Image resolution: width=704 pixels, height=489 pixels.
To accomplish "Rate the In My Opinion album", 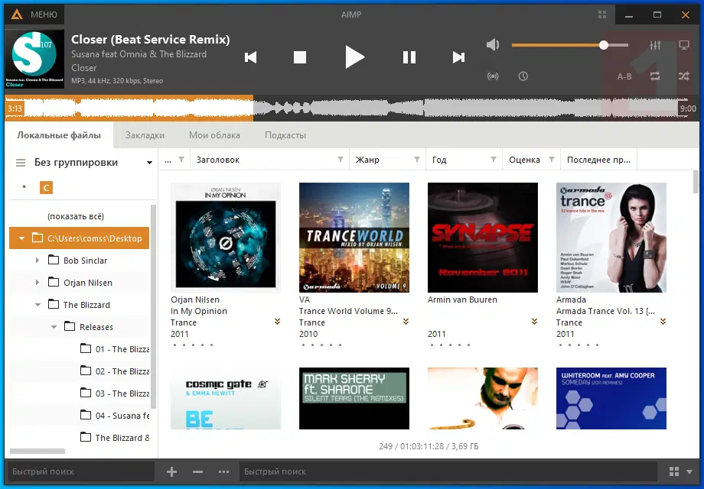I will pyautogui.click(x=193, y=345).
